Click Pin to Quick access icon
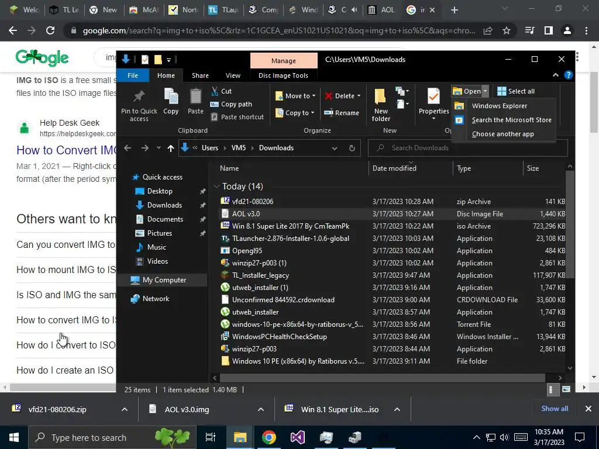 point(139,105)
